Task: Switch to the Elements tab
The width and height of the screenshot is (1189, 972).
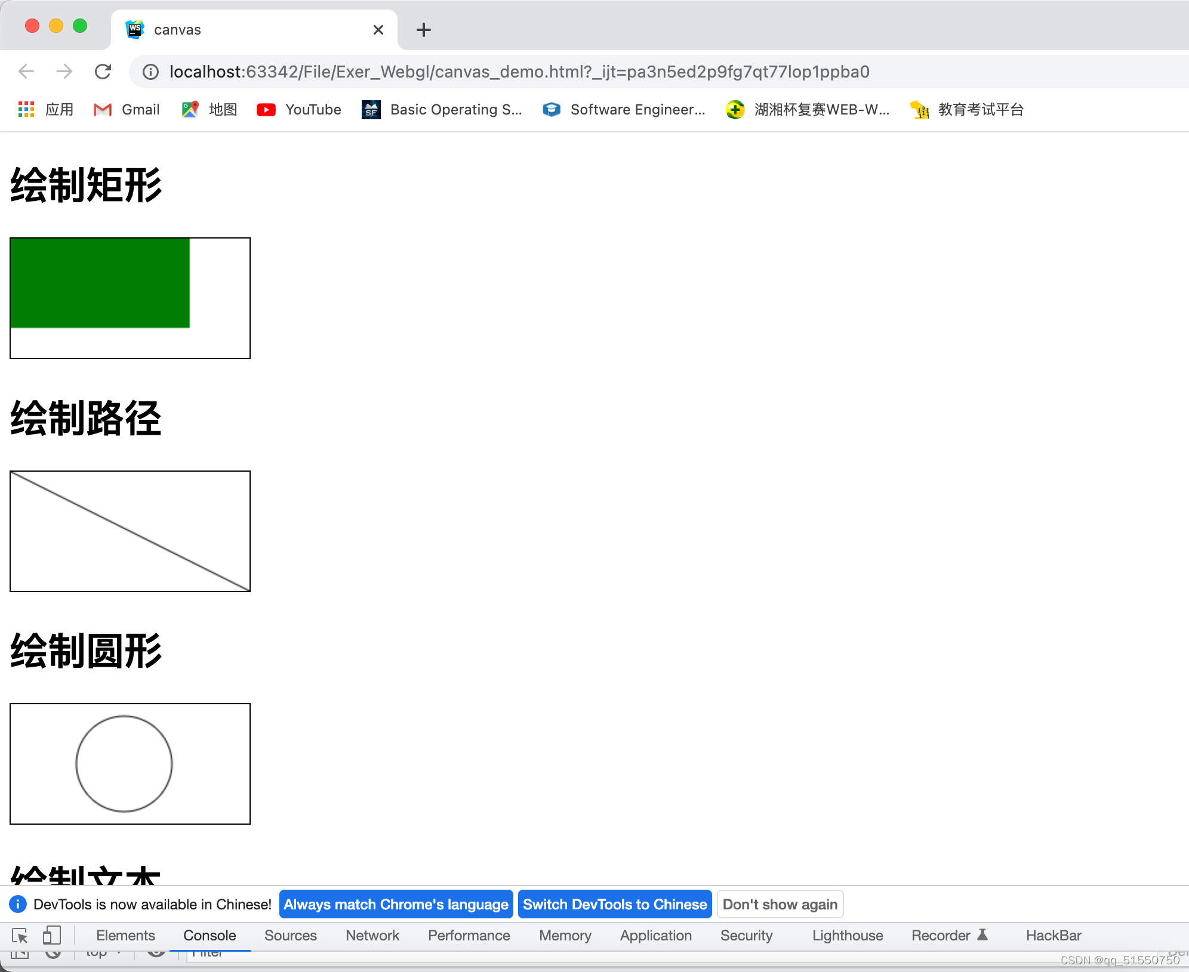Action: [x=125, y=936]
